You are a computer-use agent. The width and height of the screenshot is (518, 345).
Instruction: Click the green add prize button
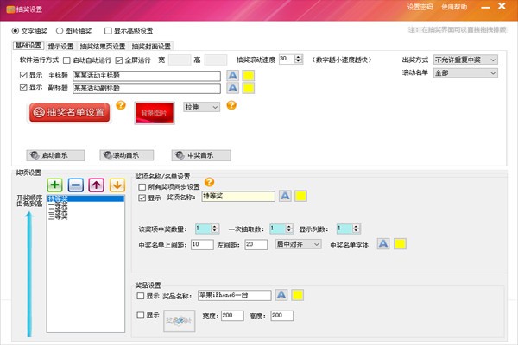(54, 185)
